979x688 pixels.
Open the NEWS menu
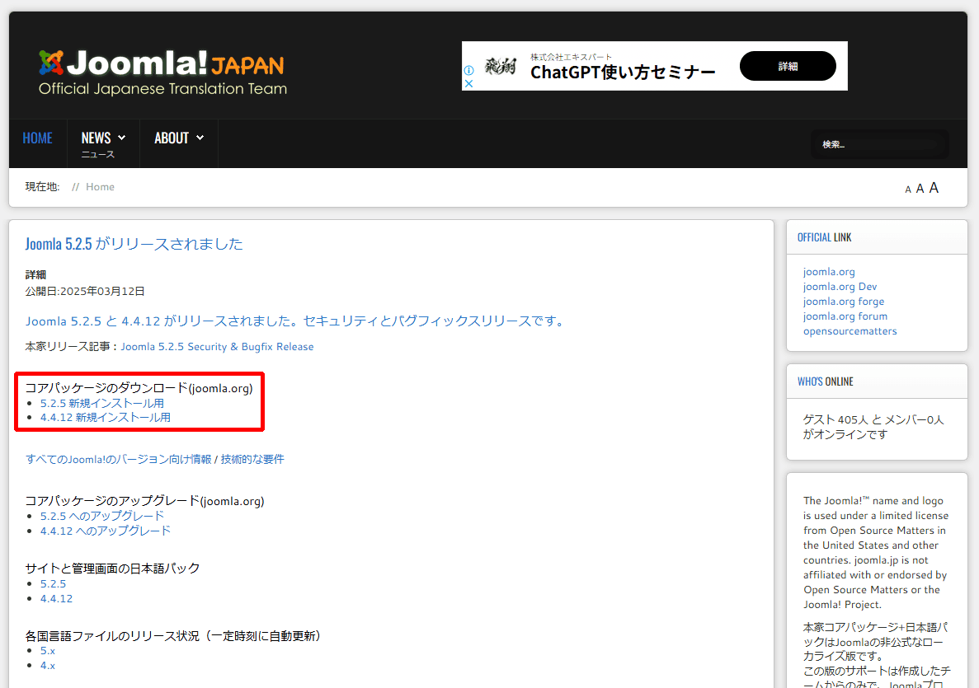(x=96, y=138)
